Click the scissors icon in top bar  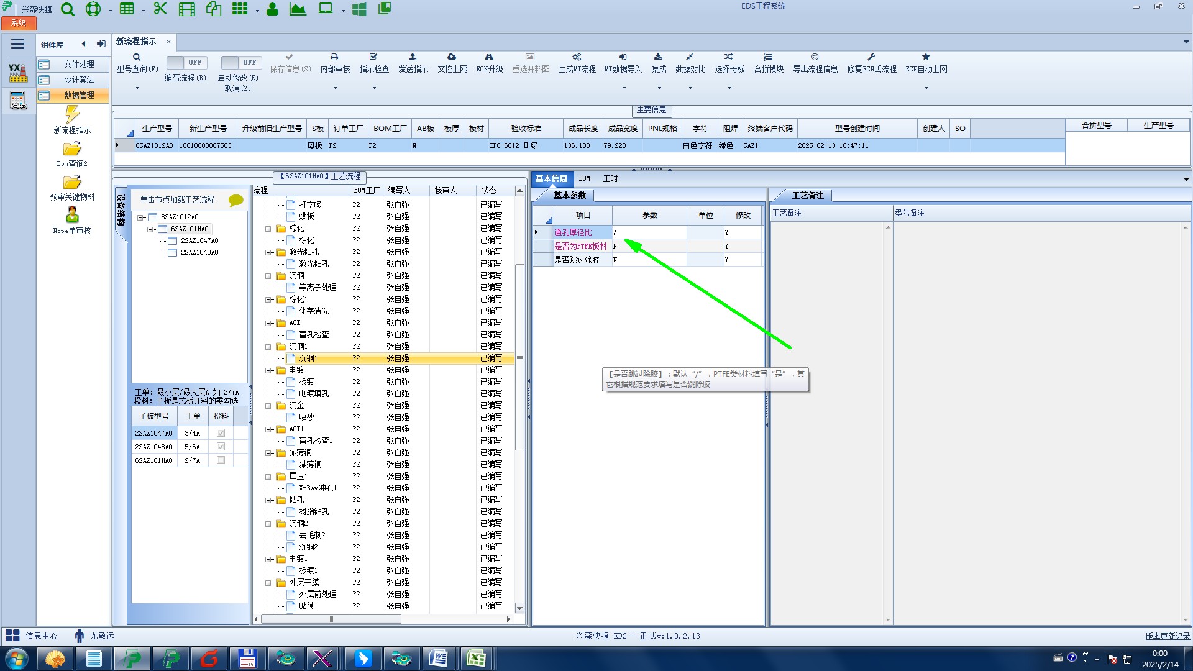pyautogui.click(x=160, y=9)
